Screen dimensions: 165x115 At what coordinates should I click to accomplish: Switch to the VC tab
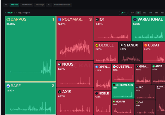[x=49, y=5]
